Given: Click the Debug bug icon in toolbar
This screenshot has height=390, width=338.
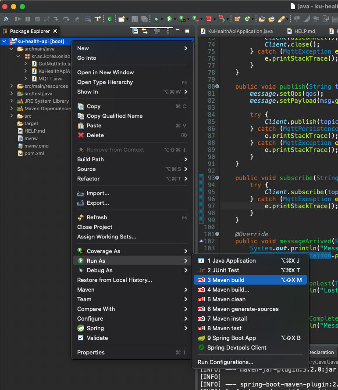Looking at the screenshot, I should (x=156, y=19).
